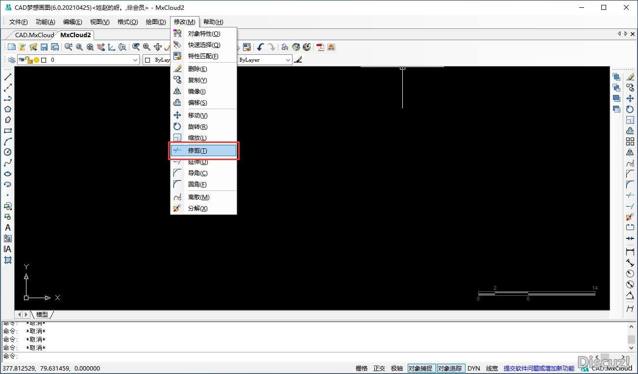This screenshot has width=638, height=374.
Task: Choose 延伸(D) from the Modify menu
Action: 203,162
